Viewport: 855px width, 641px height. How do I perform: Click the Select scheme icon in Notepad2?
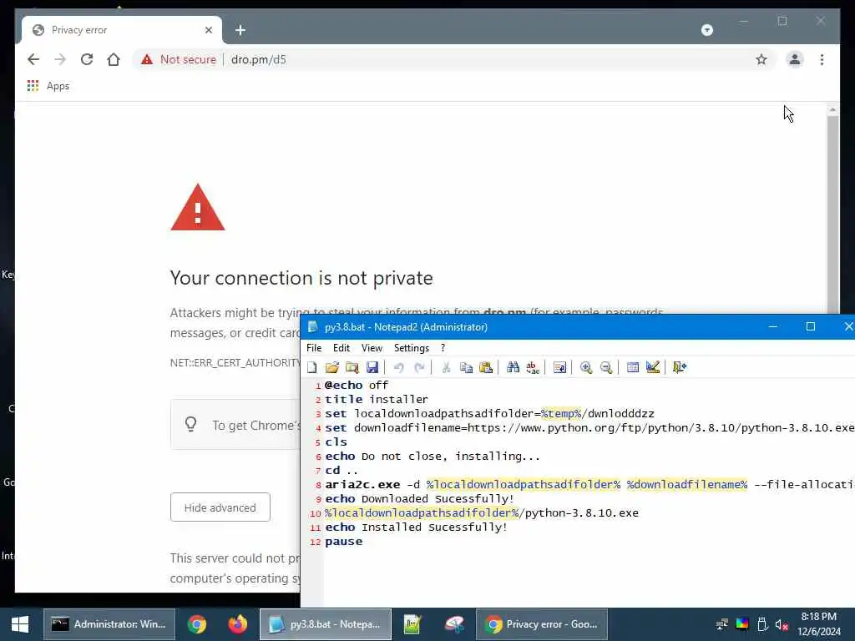click(x=633, y=367)
